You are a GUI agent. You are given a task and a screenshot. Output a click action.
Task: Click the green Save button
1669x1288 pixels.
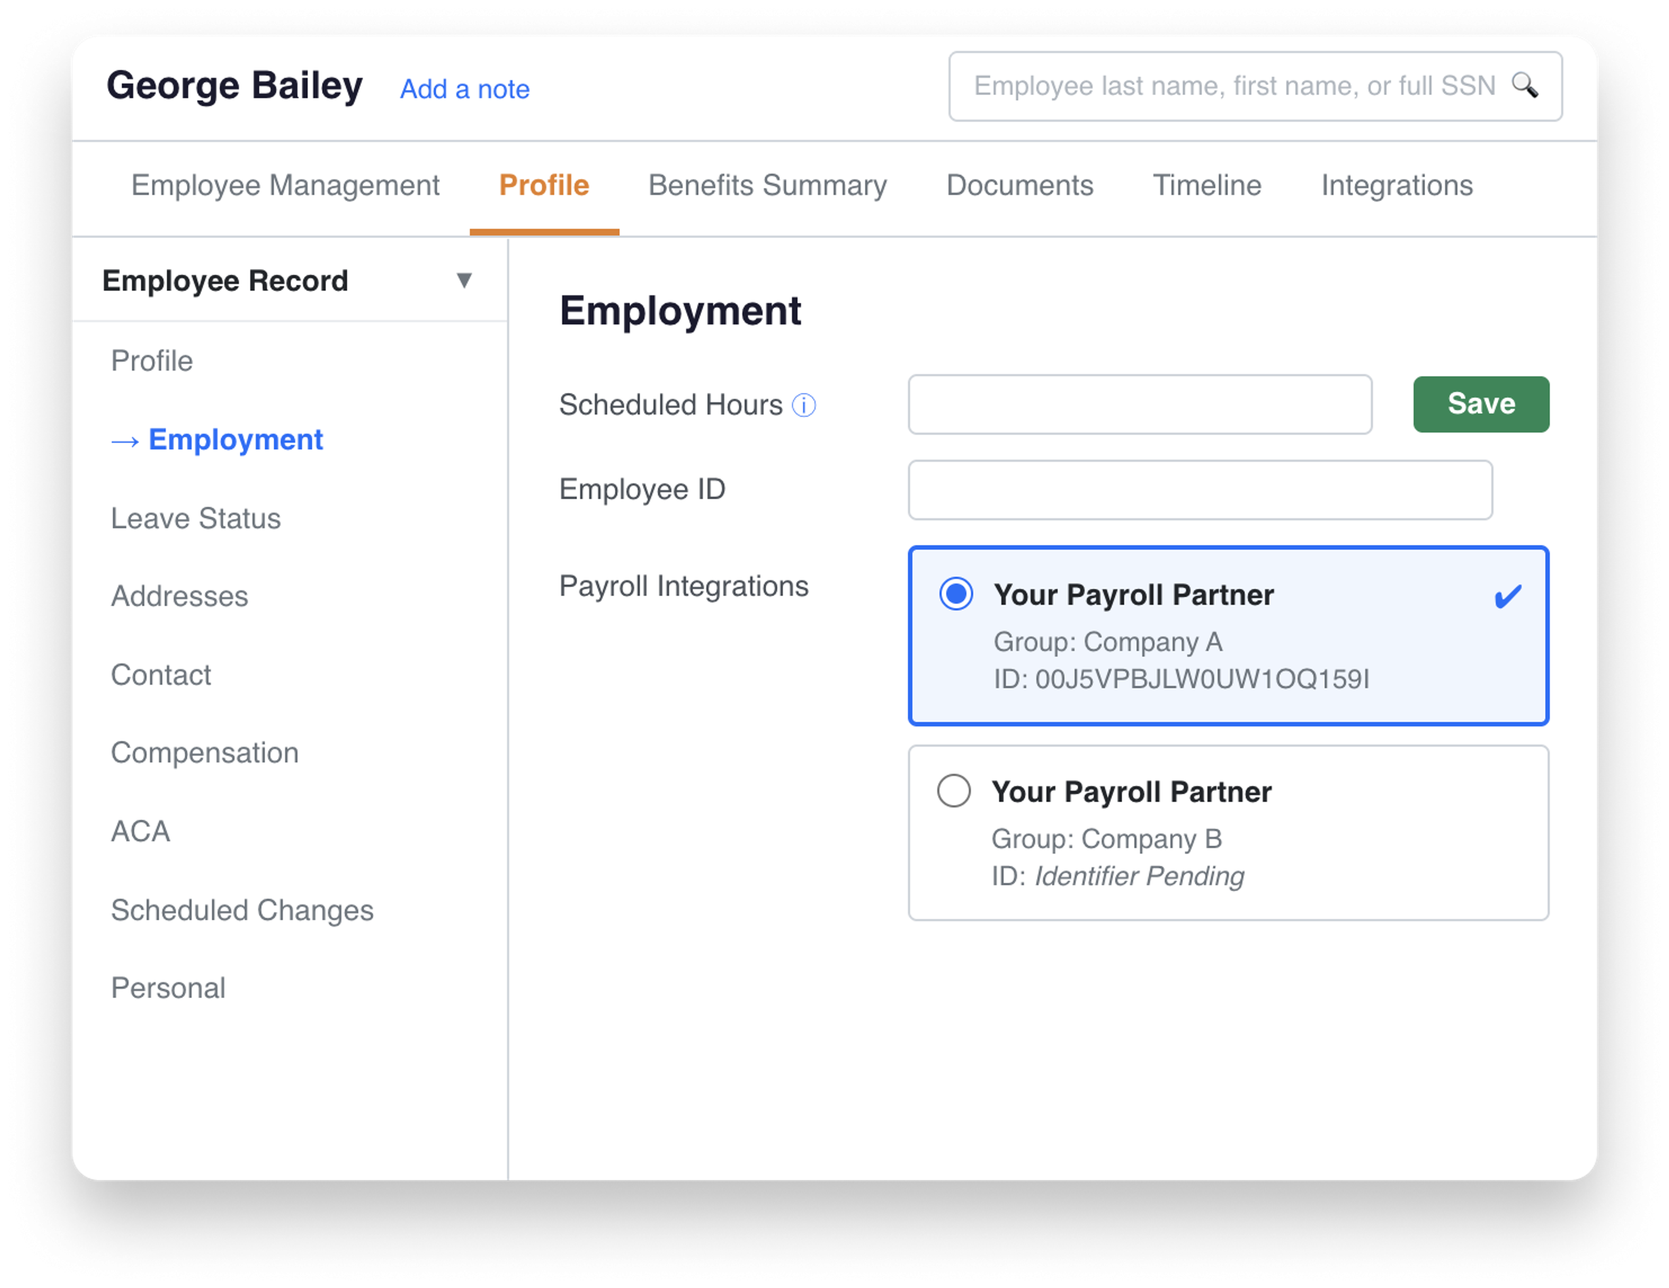tap(1481, 404)
